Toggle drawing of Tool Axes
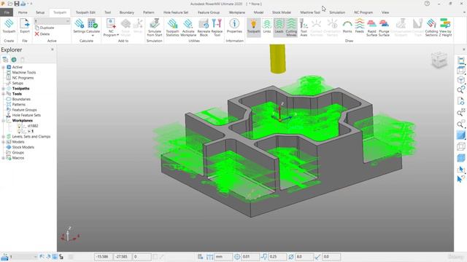 304,28
